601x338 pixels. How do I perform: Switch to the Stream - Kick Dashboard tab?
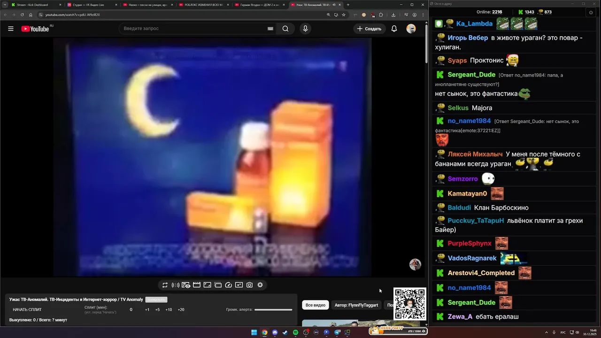36,5
